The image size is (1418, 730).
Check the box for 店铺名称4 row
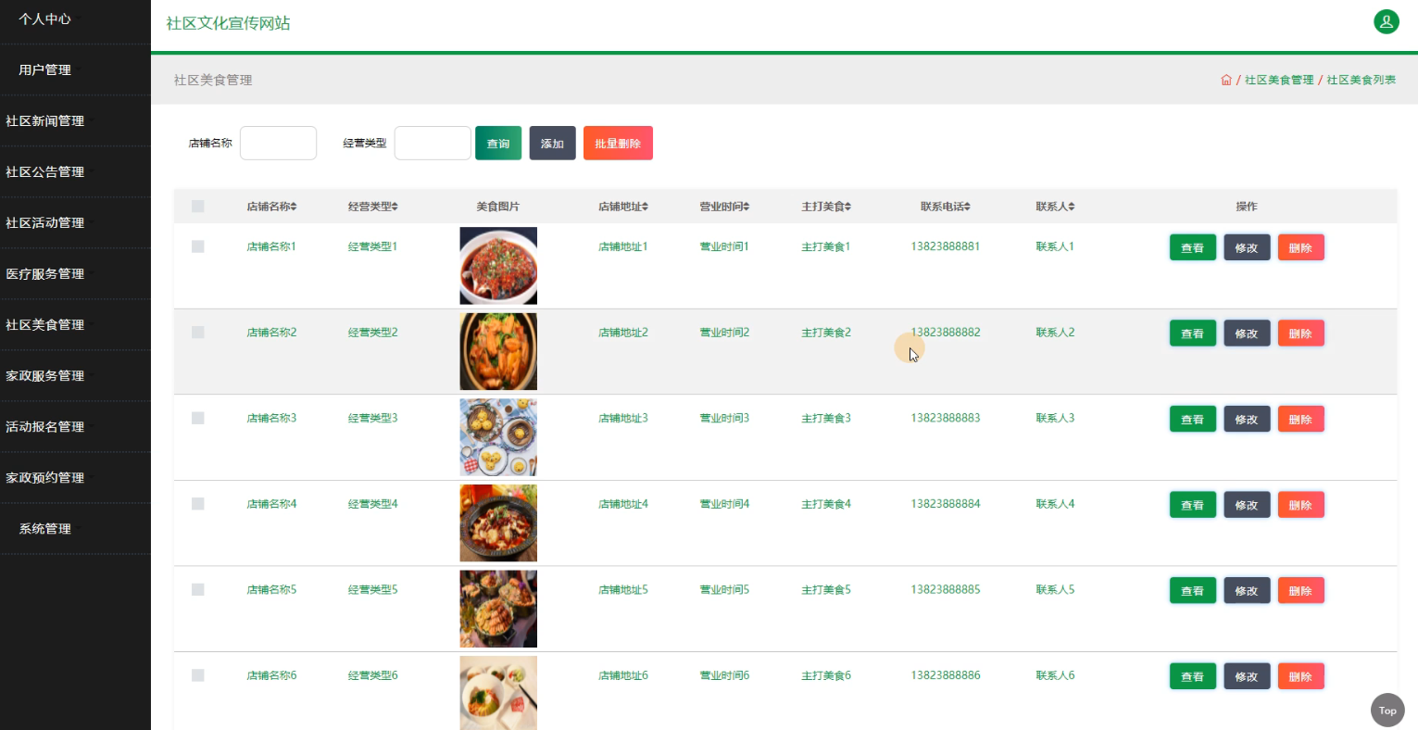click(x=197, y=504)
